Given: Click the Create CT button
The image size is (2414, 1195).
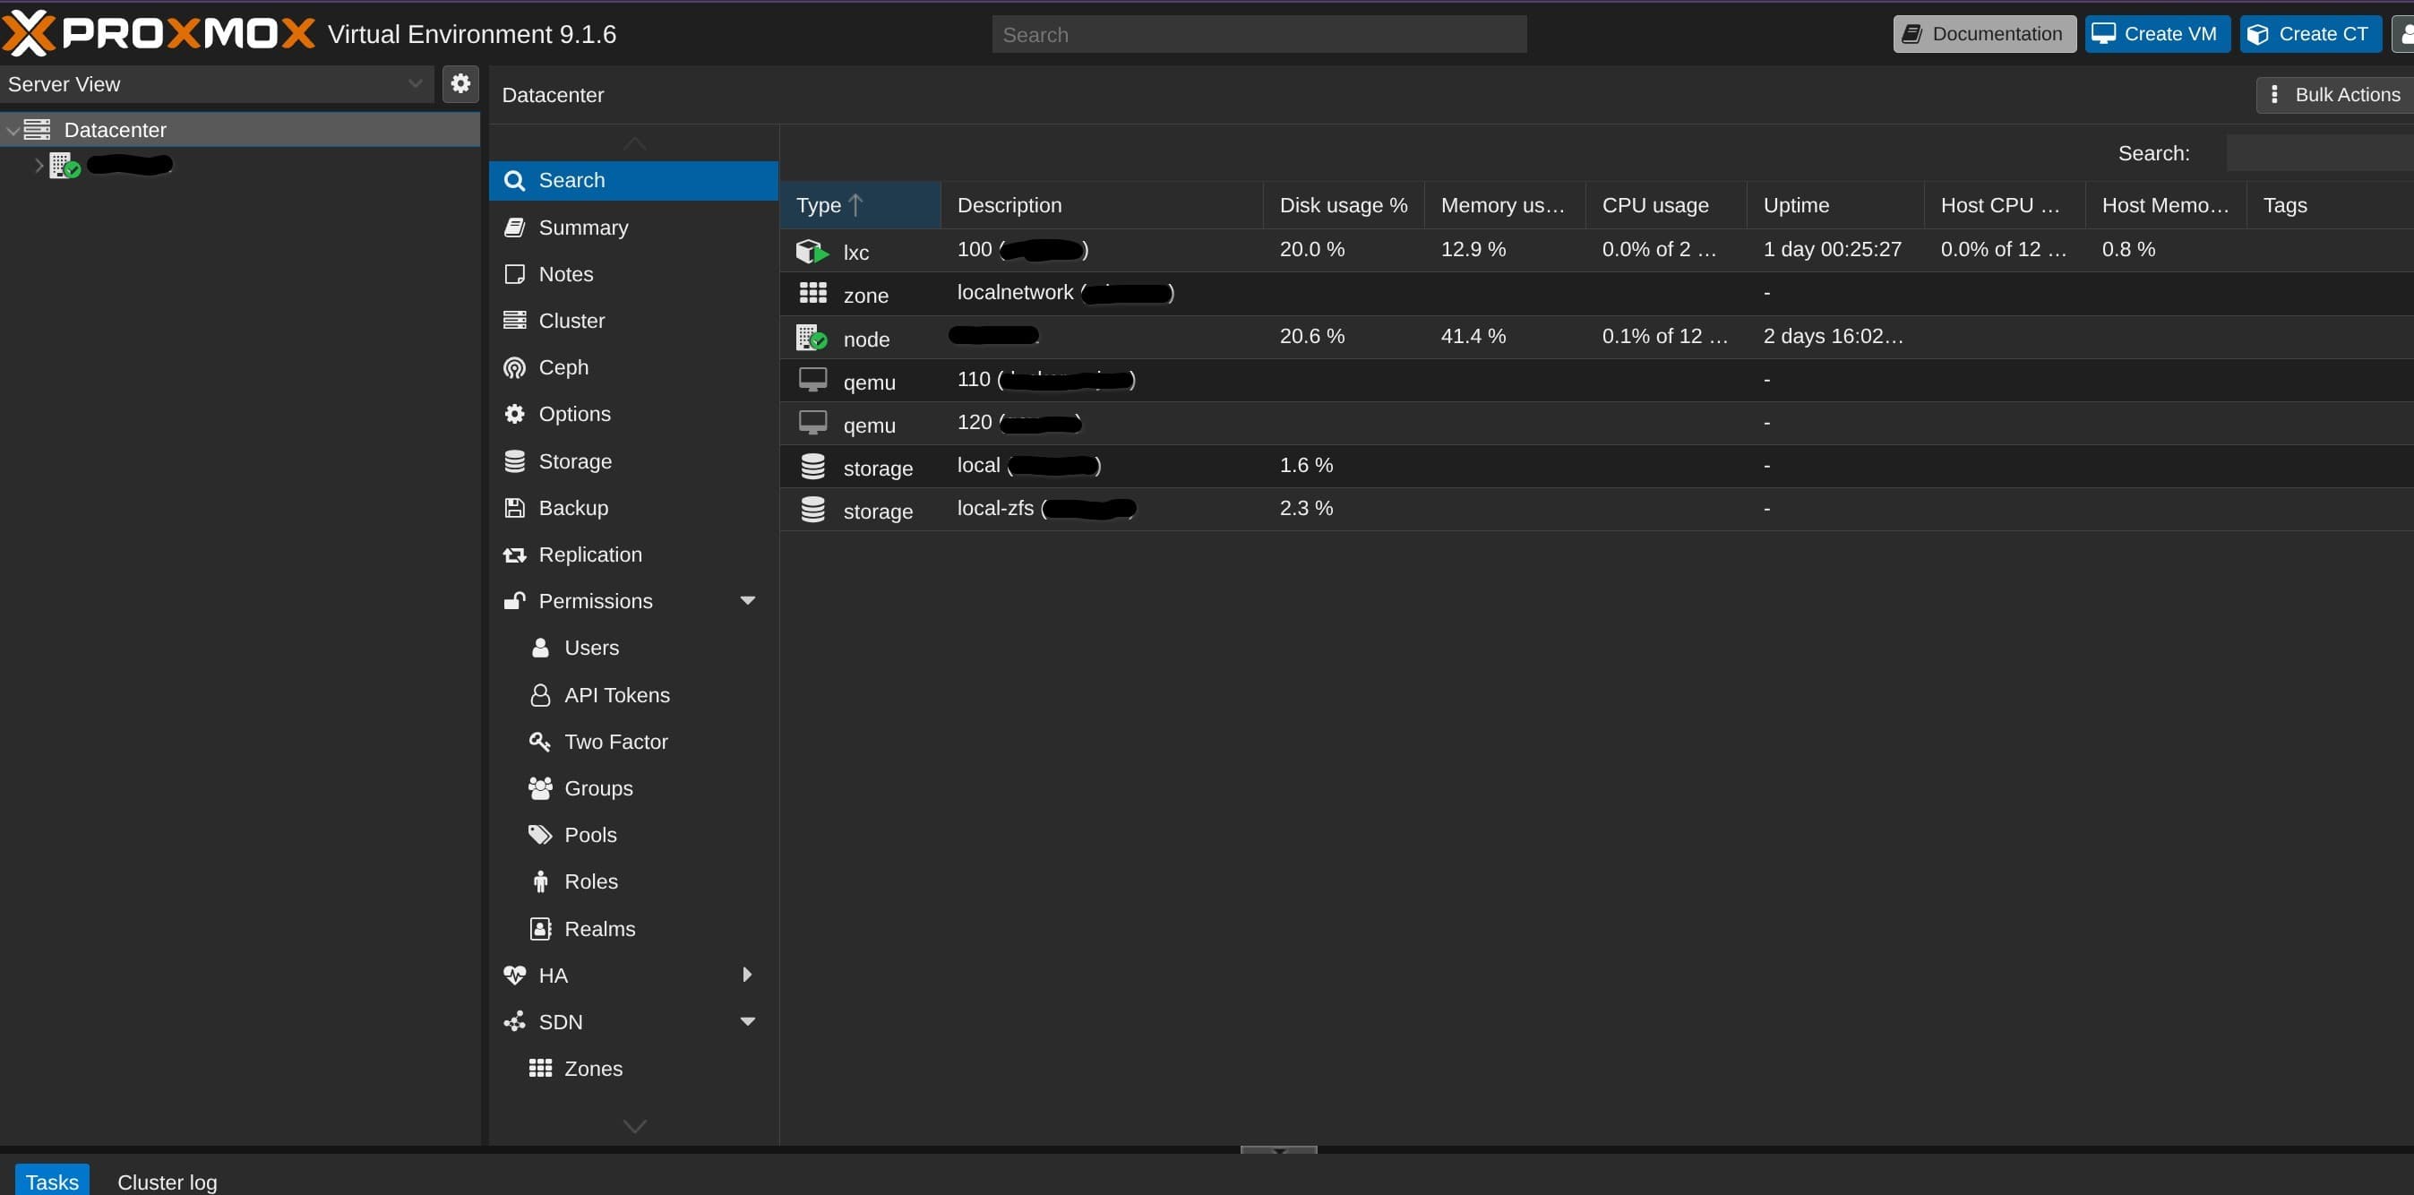Looking at the screenshot, I should (x=2310, y=34).
